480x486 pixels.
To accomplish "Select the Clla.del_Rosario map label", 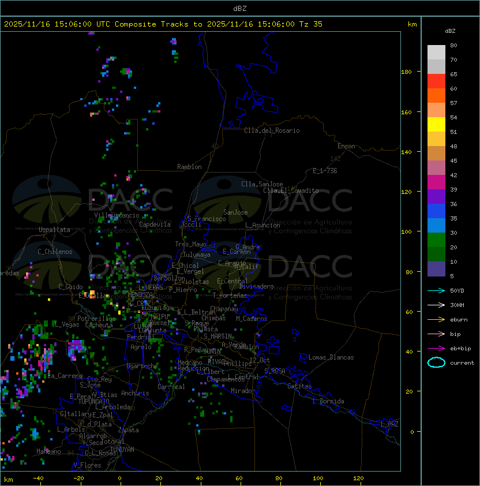I will [x=272, y=130].
